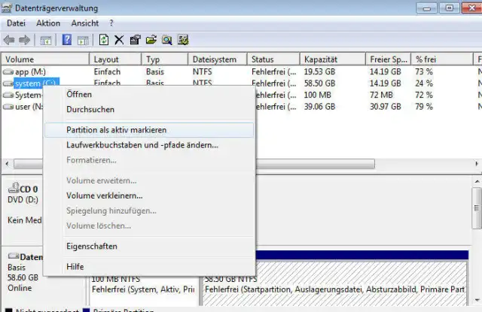
Task: Click the 73 % free cell
Action: (424, 71)
